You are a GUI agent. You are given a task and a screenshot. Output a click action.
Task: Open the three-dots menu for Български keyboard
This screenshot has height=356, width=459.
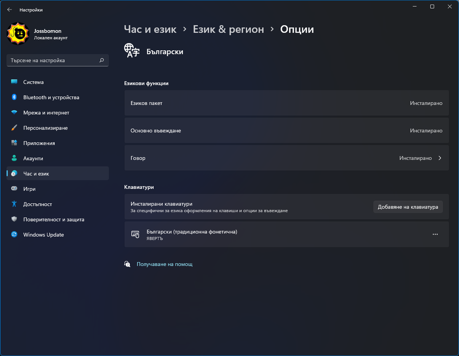pyautogui.click(x=435, y=235)
